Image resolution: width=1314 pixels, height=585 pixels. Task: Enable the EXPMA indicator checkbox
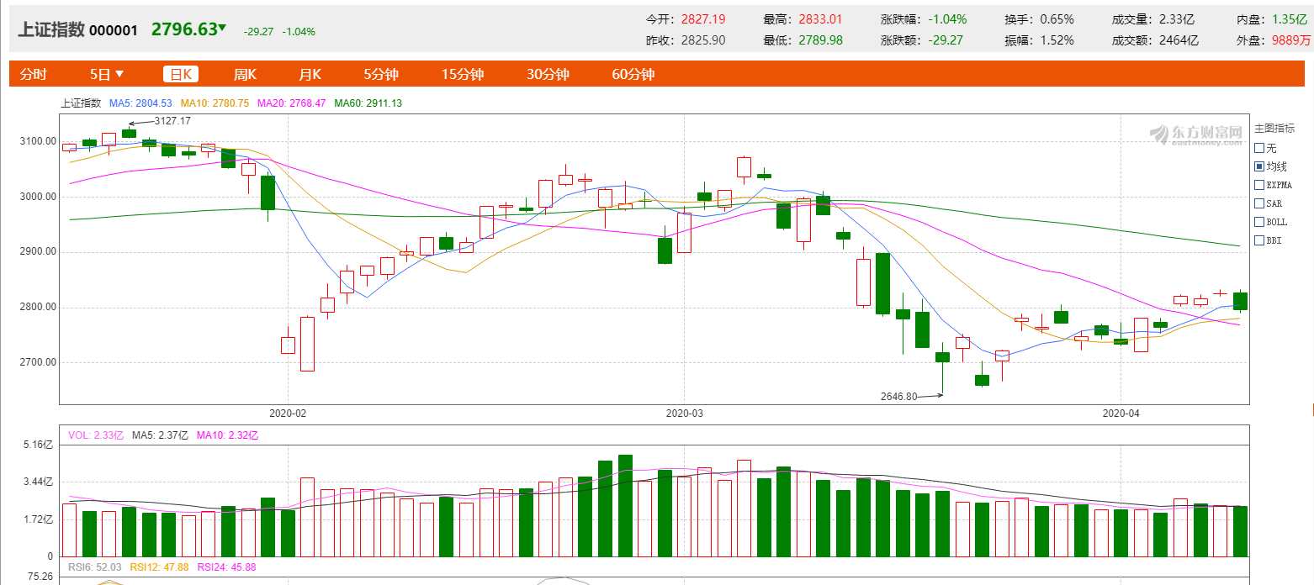[x=1259, y=185]
